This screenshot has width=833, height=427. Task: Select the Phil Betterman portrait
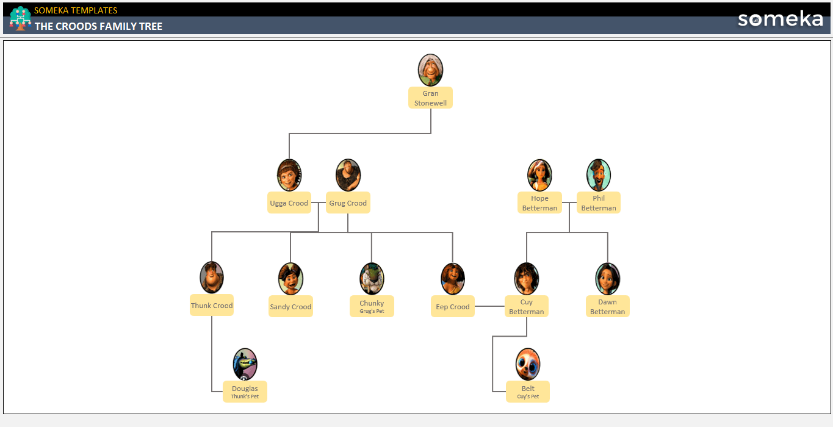pos(599,174)
